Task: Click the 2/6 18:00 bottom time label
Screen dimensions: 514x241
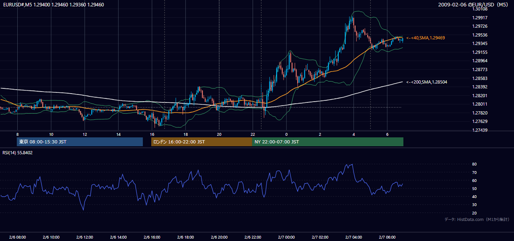Action: coord(185,237)
